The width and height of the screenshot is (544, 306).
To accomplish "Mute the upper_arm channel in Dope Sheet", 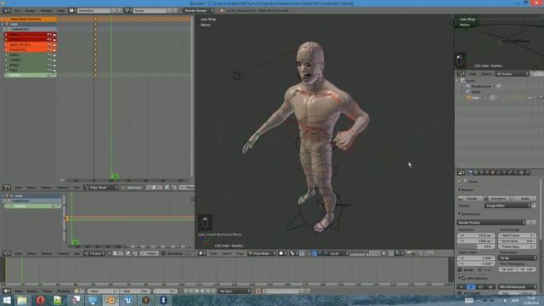I will point(49,44).
